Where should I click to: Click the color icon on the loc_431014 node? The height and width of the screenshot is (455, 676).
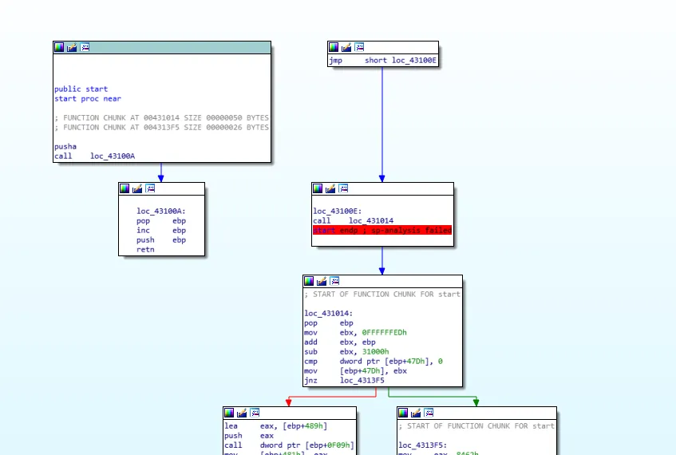click(309, 281)
